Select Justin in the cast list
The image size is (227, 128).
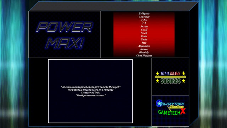click(144, 26)
